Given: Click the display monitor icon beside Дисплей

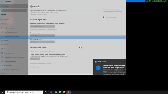Looking at the screenshot, I should (2, 20).
